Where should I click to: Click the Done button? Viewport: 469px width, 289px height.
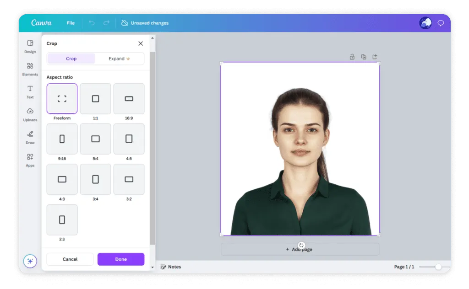coord(121,259)
